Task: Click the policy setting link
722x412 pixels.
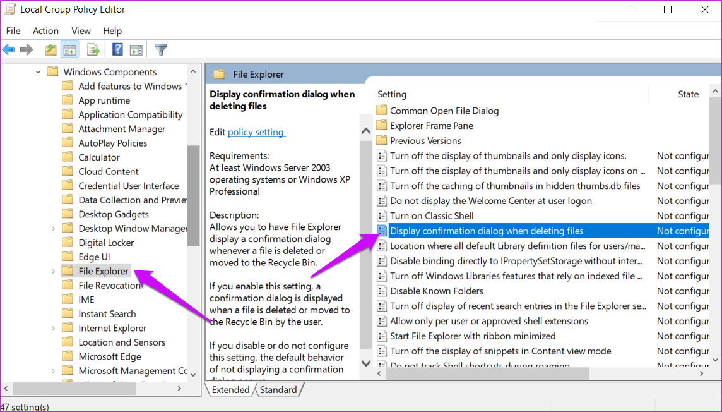Action: [x=256, y=132]
